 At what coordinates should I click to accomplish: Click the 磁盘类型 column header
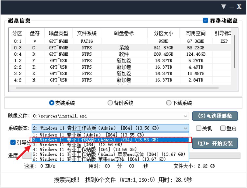(59, 33)
